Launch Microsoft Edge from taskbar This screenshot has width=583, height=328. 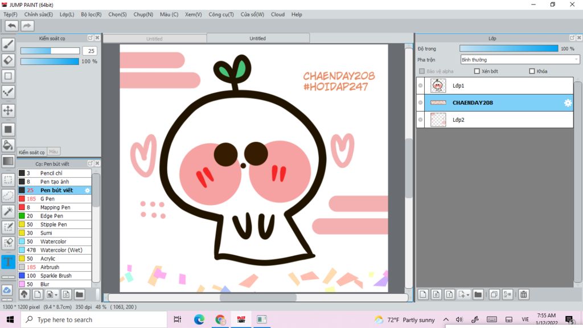tap(199, 319)
